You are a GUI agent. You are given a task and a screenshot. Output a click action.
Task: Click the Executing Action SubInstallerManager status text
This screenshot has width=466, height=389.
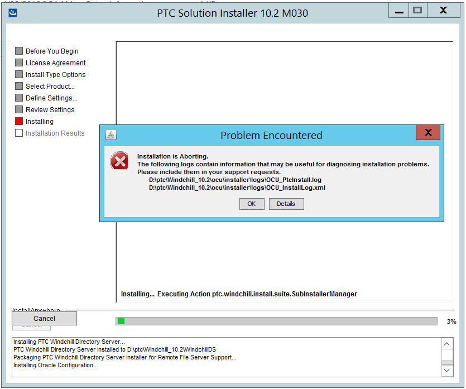coord(257,294)
